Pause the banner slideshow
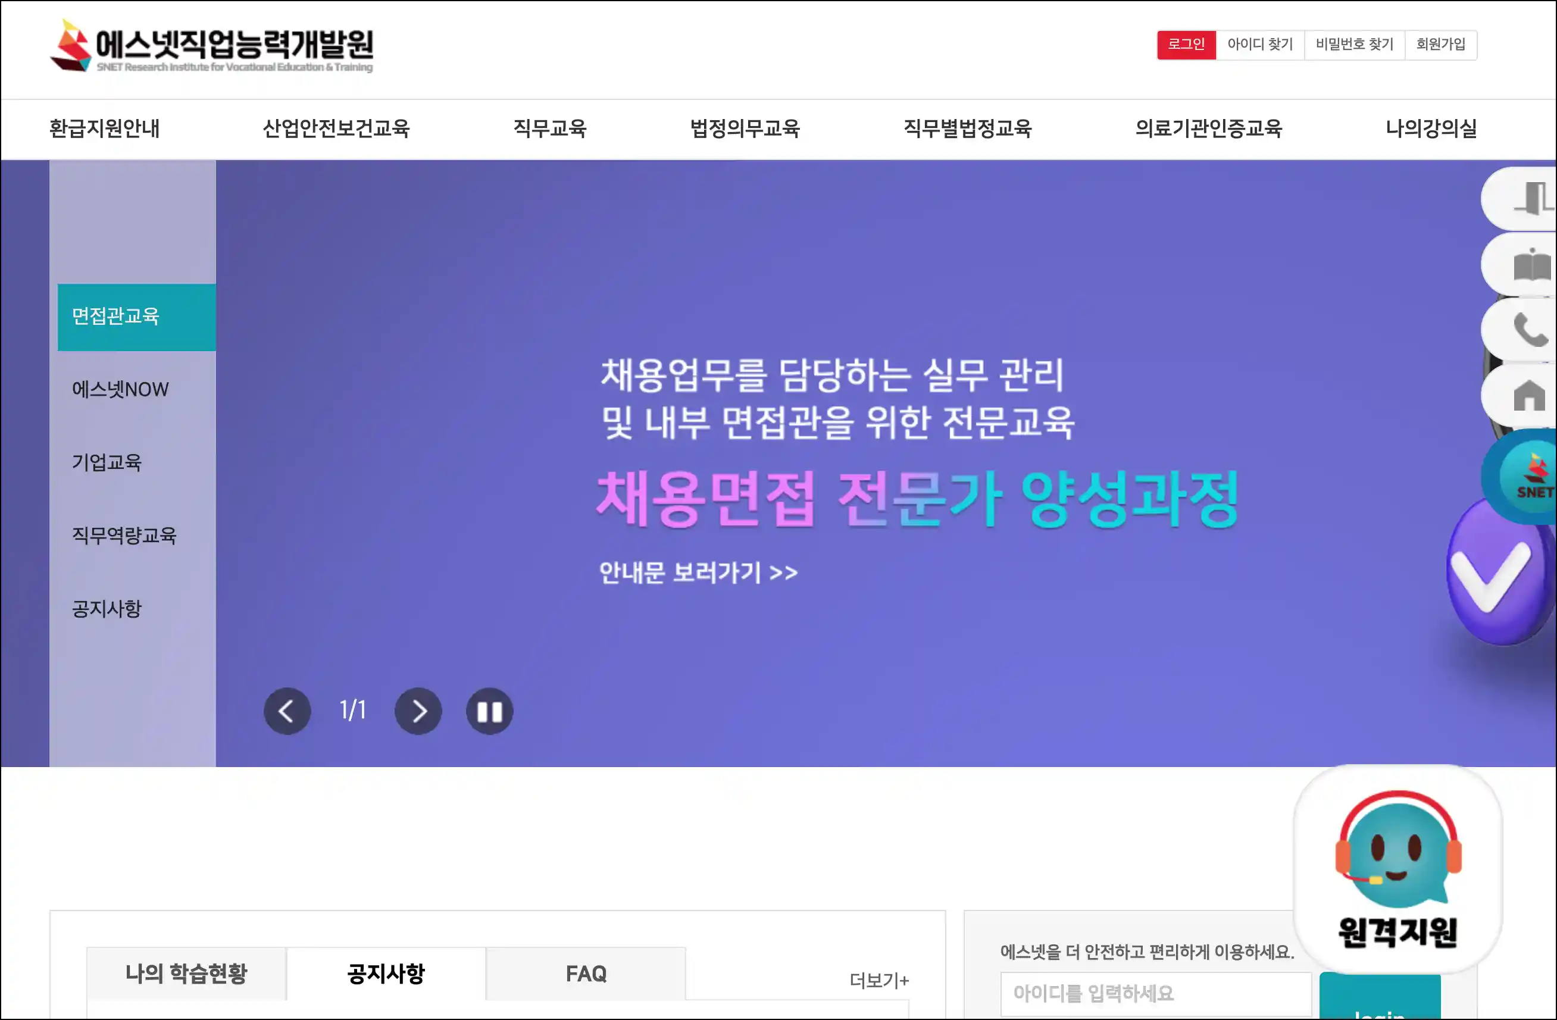The width and height of the screenshot is (1557, 1020). [489, 711]
